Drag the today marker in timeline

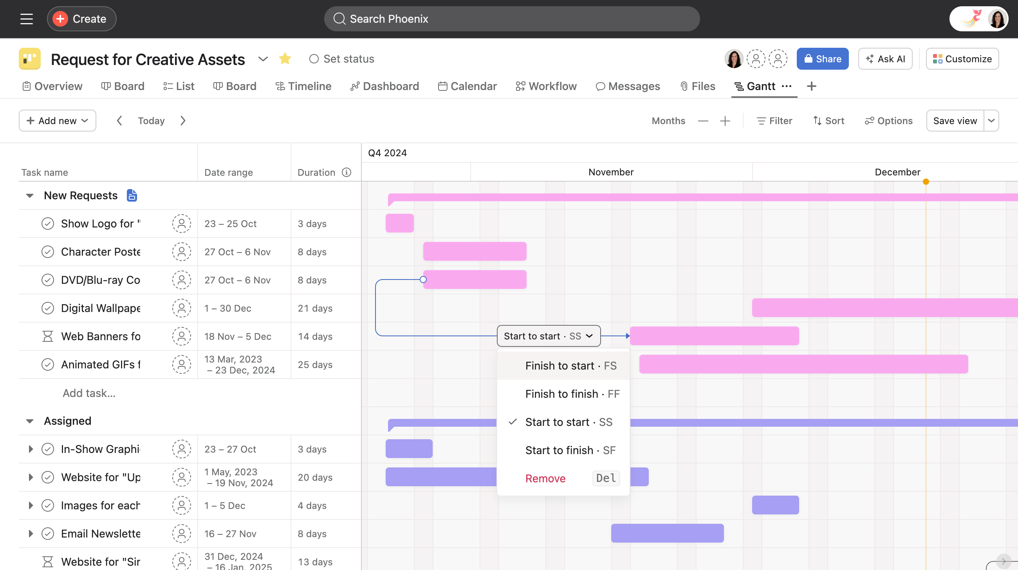pos(926,182)
